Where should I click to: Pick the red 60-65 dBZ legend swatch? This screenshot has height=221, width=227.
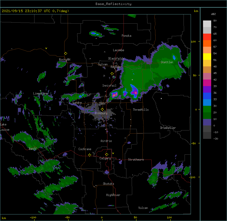(207, 37)
